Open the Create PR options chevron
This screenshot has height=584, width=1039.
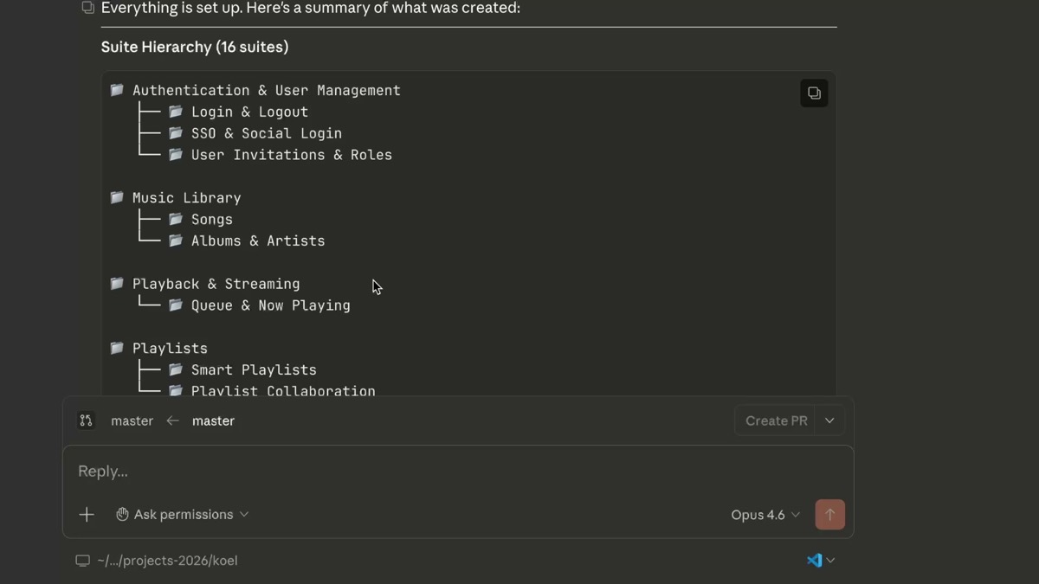tap(829, 420)
